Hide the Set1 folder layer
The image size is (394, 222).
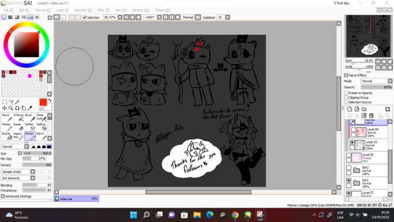tap(348, 180)
